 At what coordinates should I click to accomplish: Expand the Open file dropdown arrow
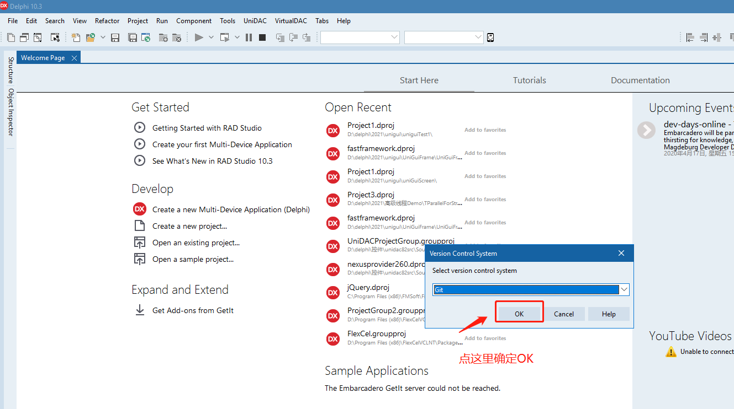tap(103, 37)
